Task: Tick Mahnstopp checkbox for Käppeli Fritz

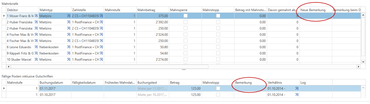Action: click(218, 53)
